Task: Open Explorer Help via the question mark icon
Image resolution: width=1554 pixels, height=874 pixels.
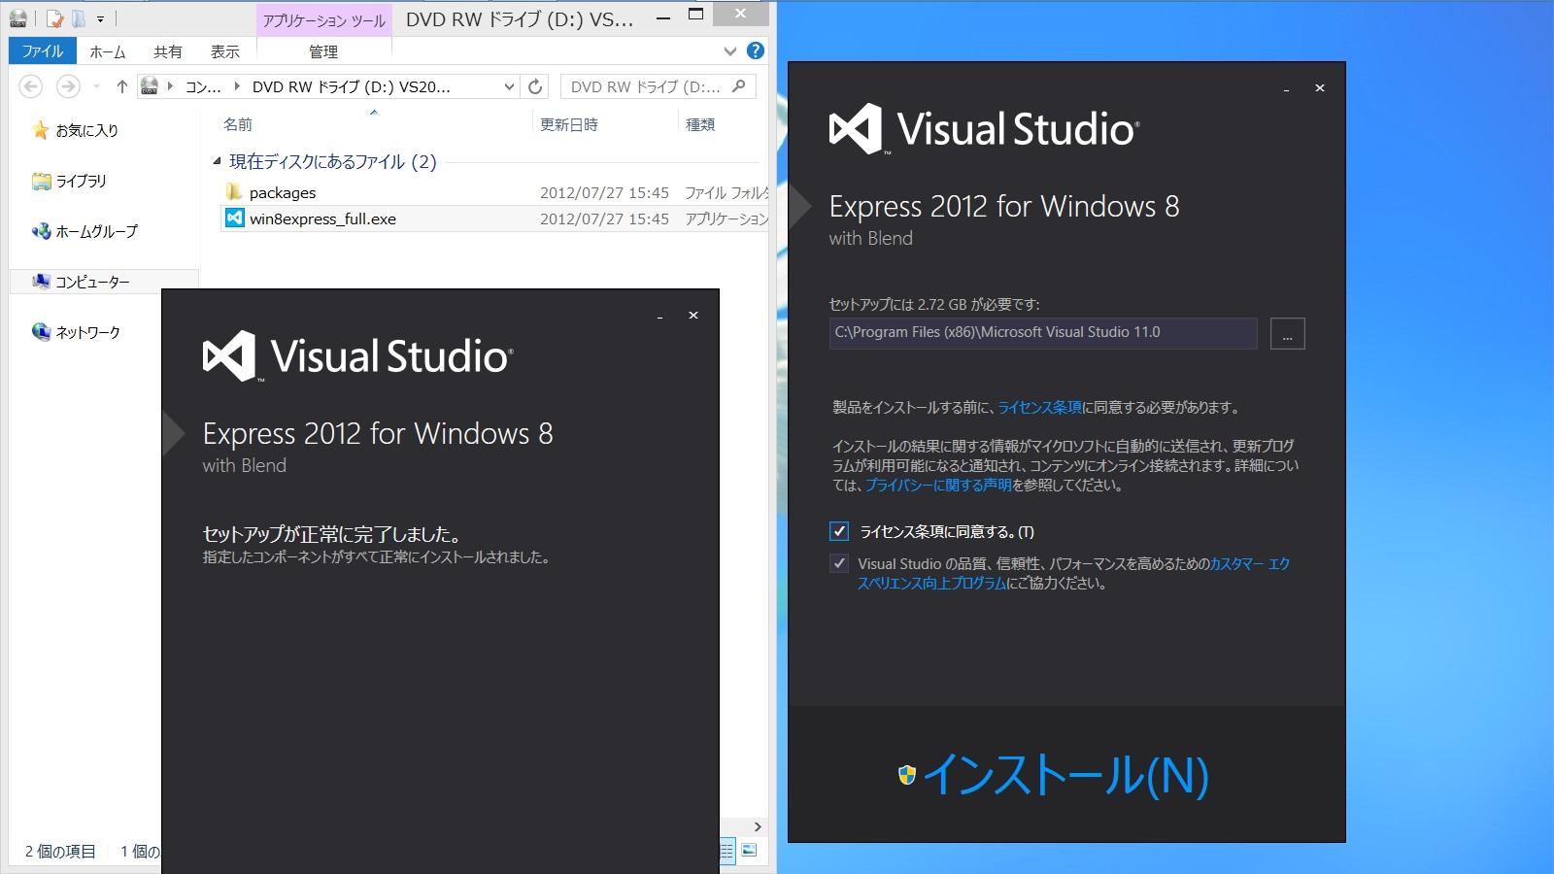Action: coord(755,50)
